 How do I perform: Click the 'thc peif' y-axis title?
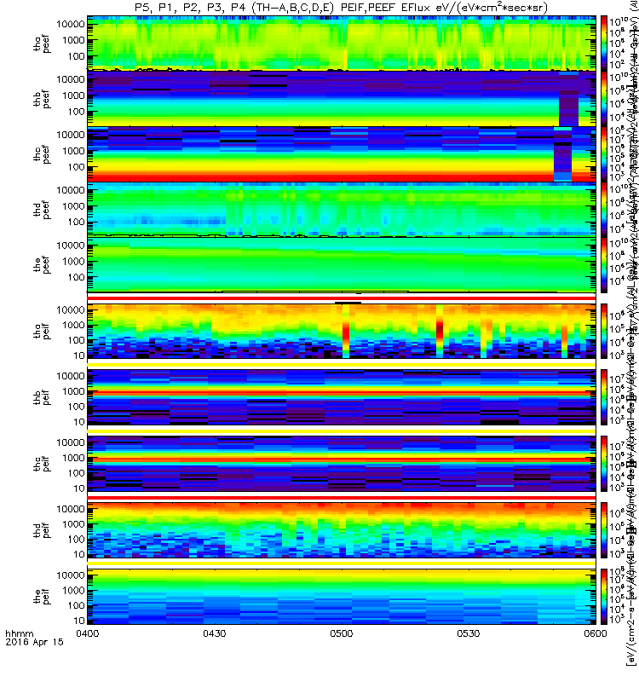(x=42, y=464)
